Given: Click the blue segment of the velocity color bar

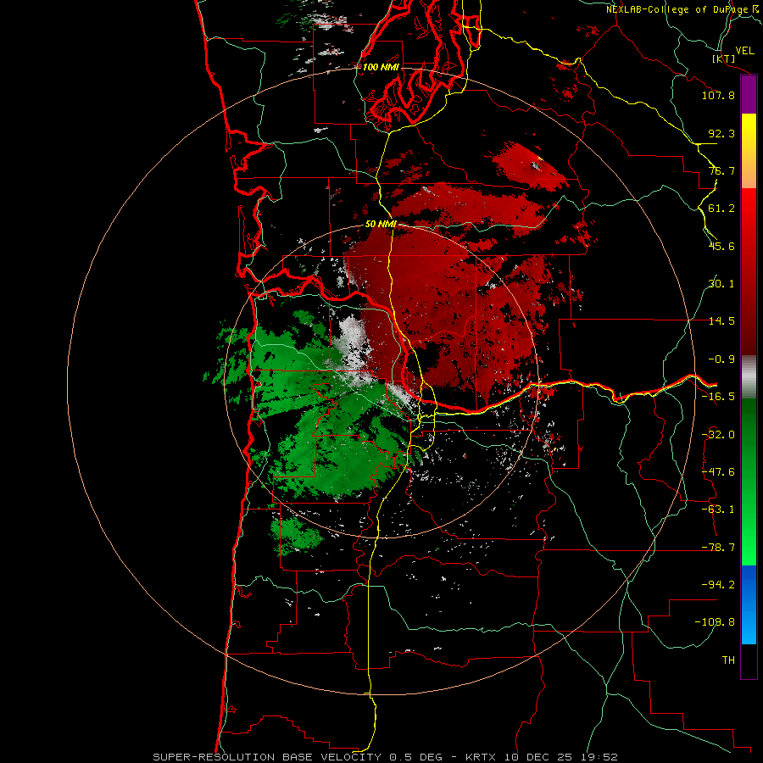Looking at the screenshot, I should pyautogui.click(x=749, y=604).
